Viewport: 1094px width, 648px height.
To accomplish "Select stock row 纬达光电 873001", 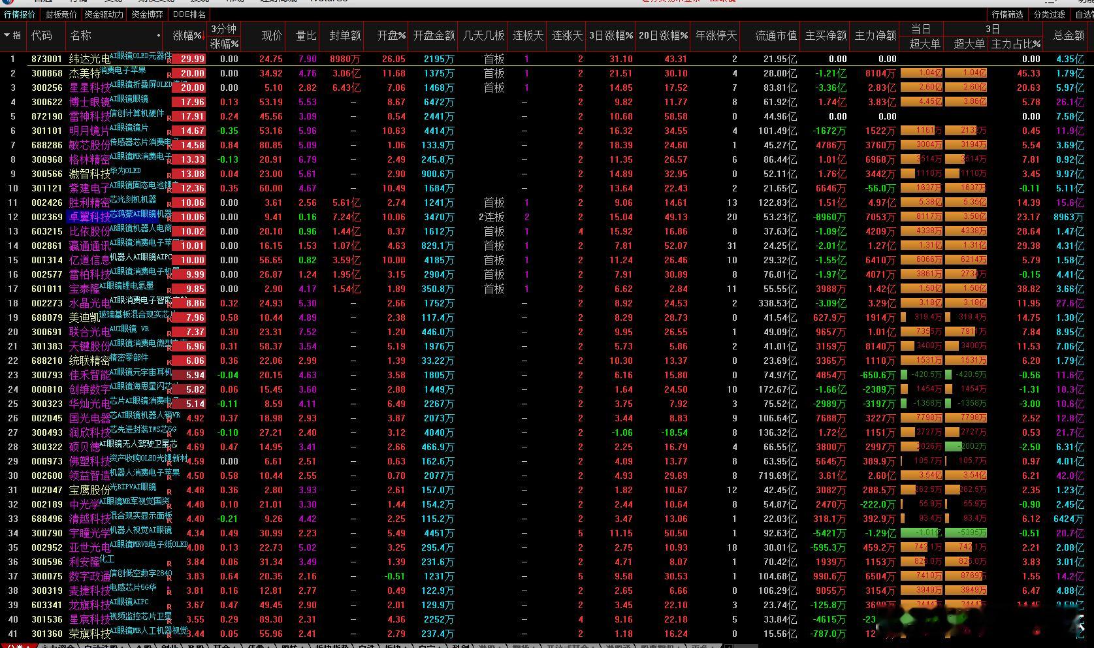I will coord(547,59).
